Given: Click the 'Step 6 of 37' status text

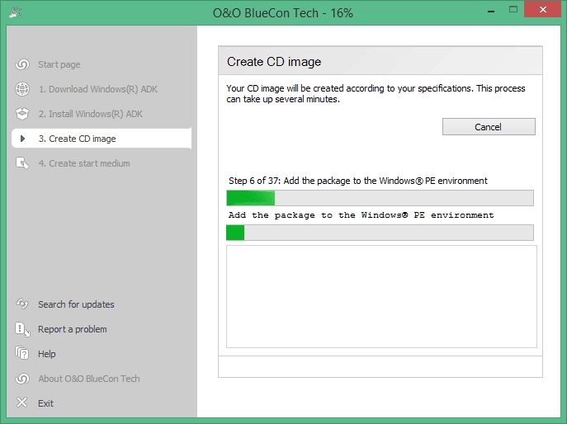Looking at the screenshot, I should 358,181.
